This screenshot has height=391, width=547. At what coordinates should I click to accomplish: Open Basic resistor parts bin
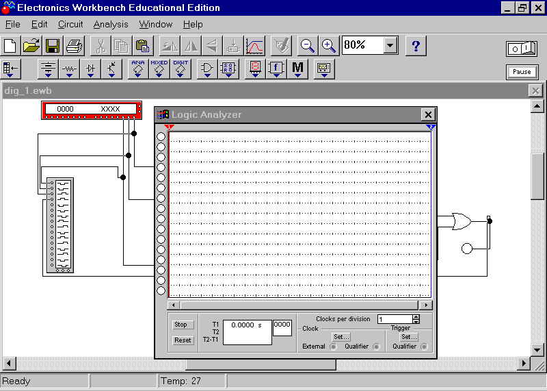(69, 69)
